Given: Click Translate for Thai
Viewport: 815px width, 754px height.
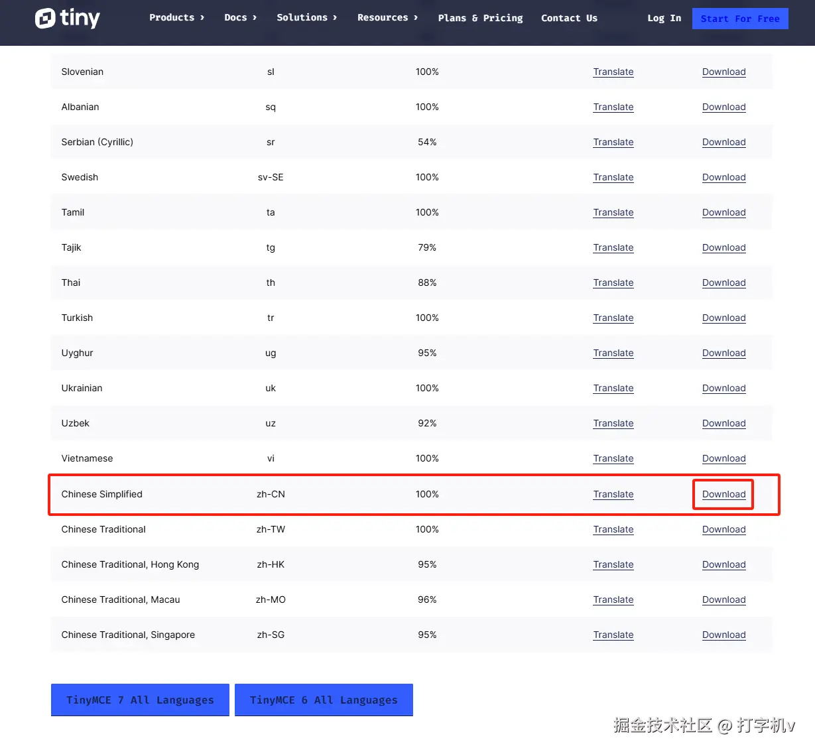Looking at the screenshot, I should 613,283.
